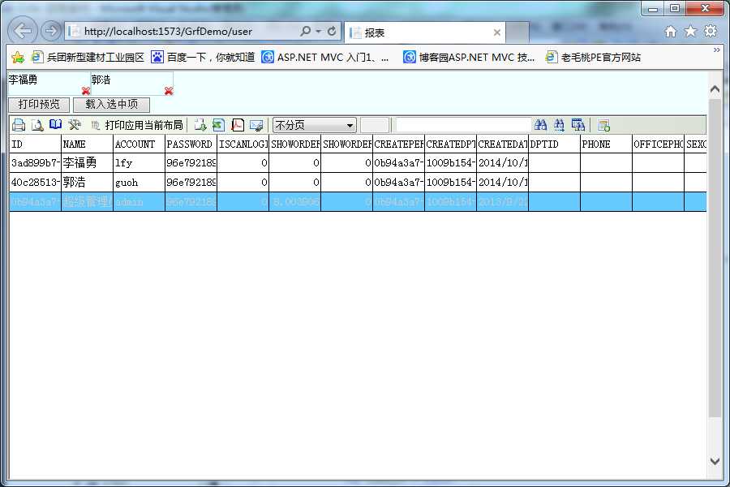Click the 载入选中项 button

[x=111, y=105]
